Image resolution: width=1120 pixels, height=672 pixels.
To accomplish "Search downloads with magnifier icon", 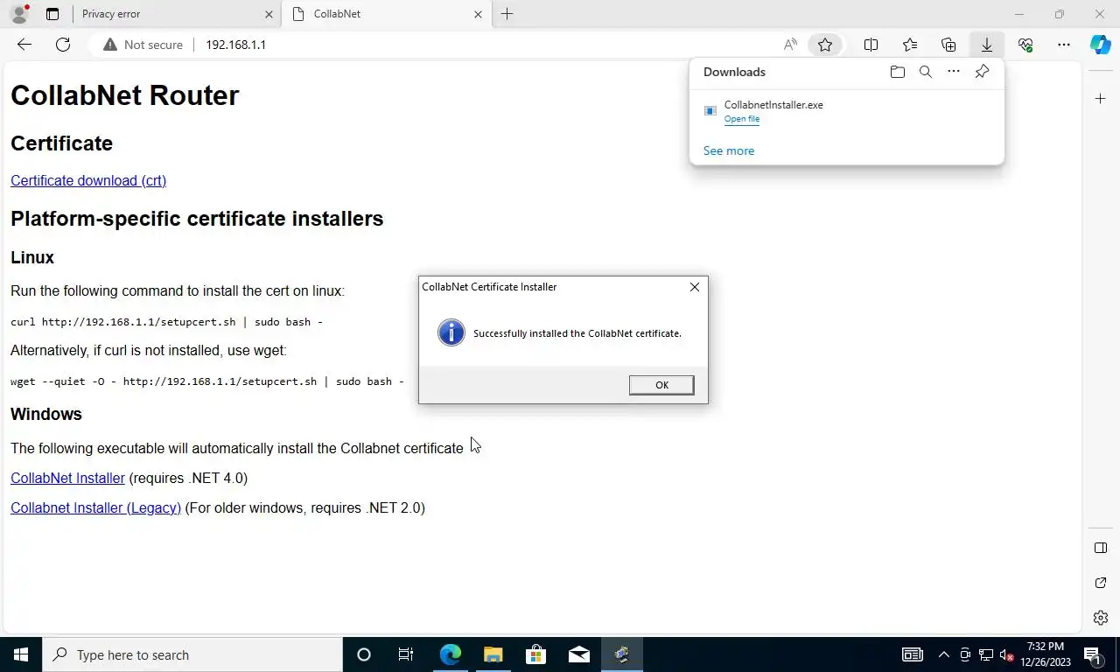I will (925, 72).
